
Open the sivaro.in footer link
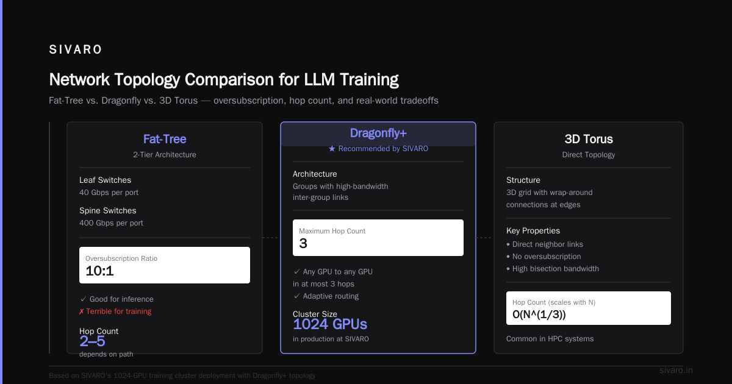676,370
